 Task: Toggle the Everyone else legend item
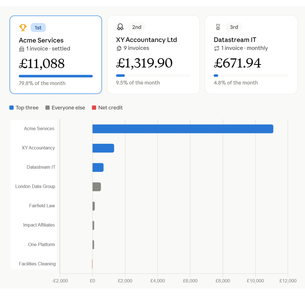coord(65,108)
